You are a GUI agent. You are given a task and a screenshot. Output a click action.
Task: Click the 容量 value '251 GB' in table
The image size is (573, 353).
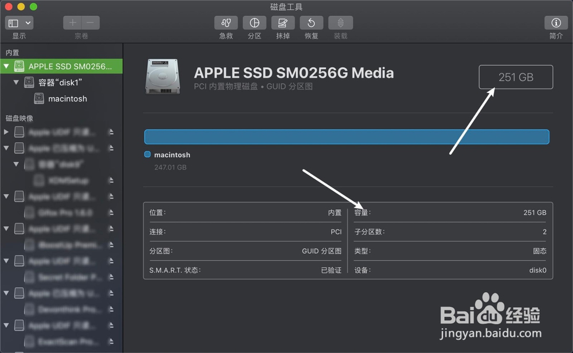535,213
